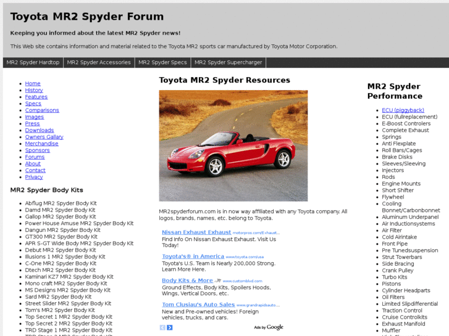Image resolution: width=449 pixels, height=336 pixels.
Task: Click Brake Disks list item
Action: pyautogui.click(x=397, y=157)
